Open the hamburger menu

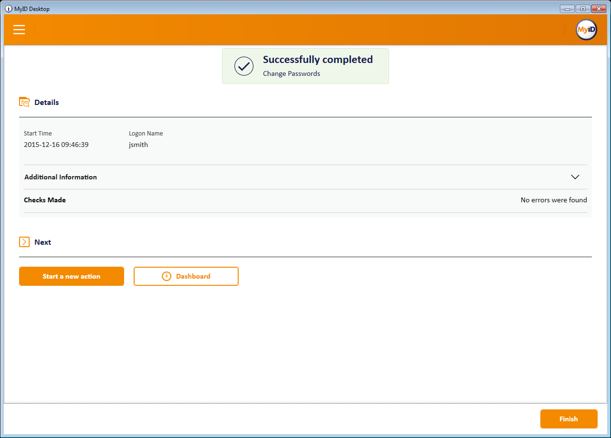click(19, 30)
